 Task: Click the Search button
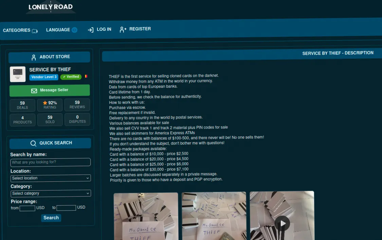[51, 218]
